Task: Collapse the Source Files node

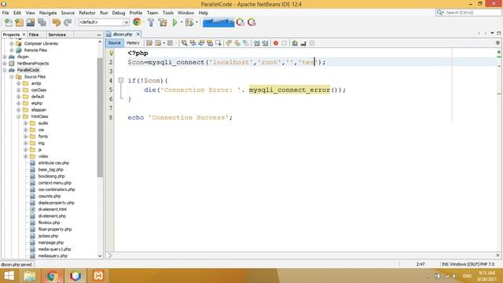Action: click(12, 77)
